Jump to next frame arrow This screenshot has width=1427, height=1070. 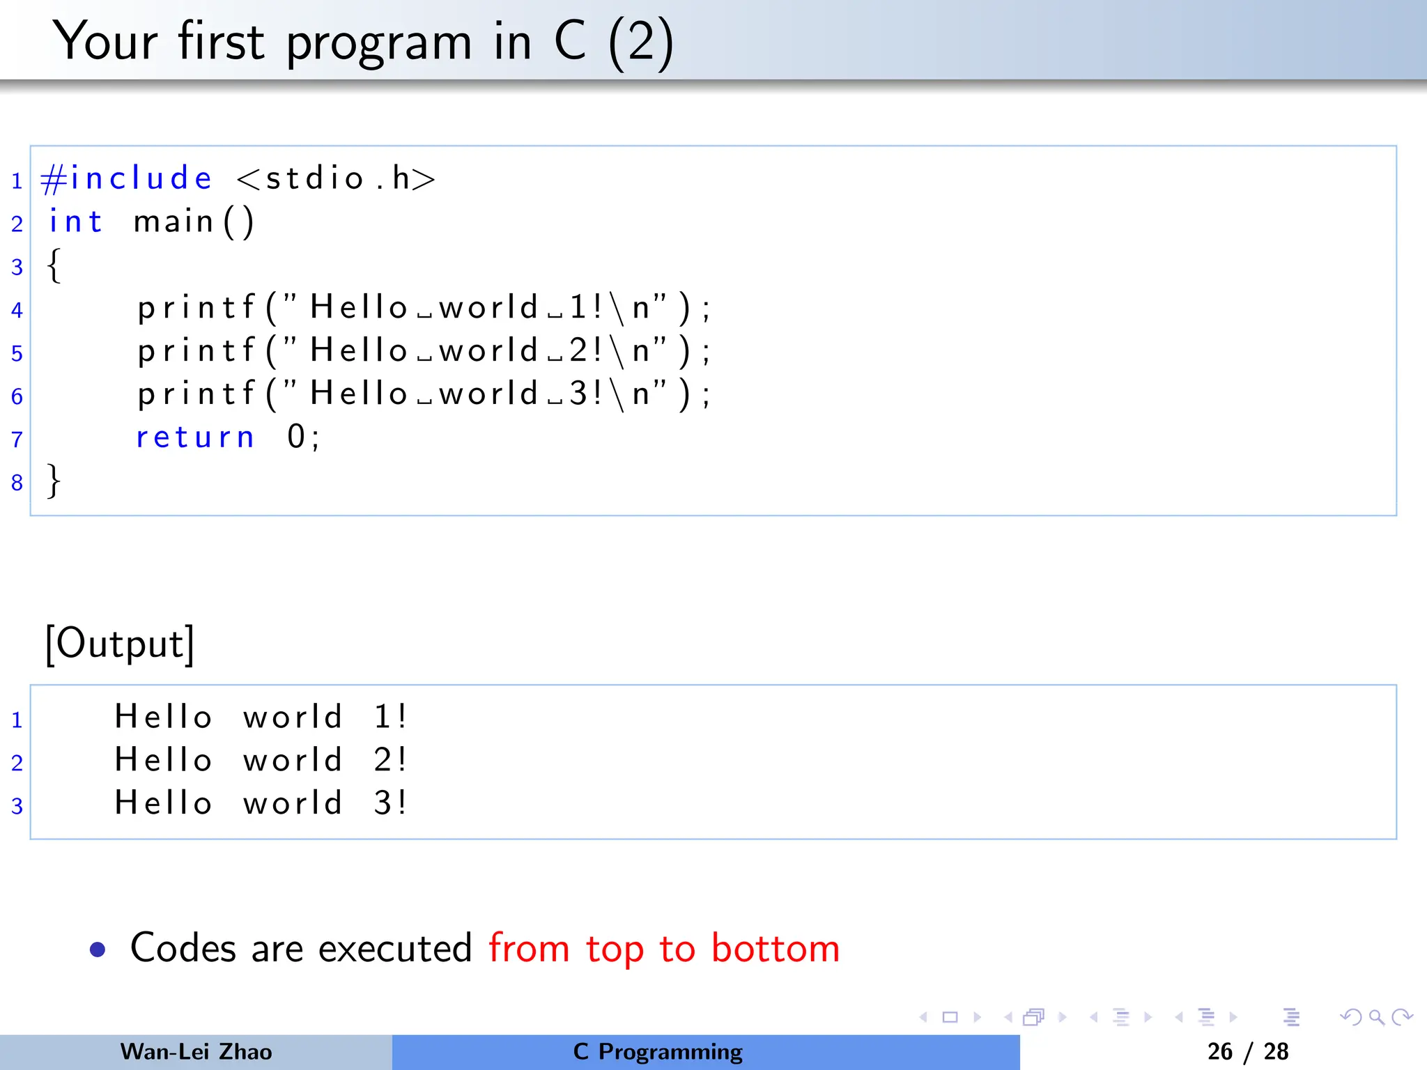[1063, 1017]
